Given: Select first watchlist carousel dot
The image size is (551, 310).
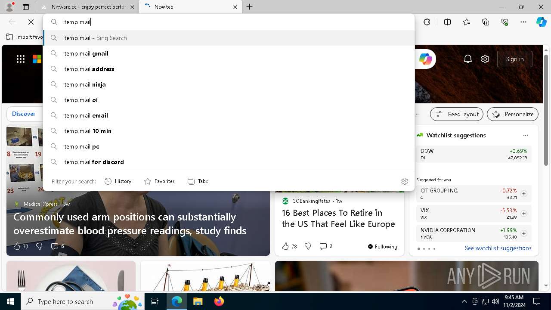Looking at the screenshot, I should 418,249.
